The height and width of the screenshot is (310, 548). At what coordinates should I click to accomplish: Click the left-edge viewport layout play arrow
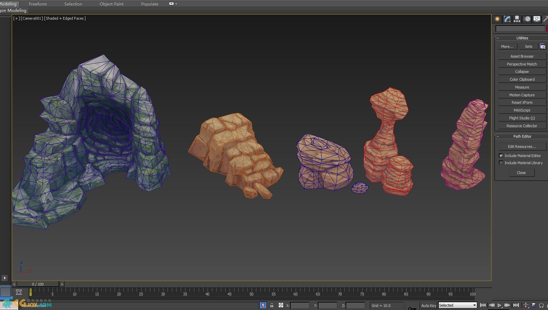pyautogui.click(x=4, y=278)
